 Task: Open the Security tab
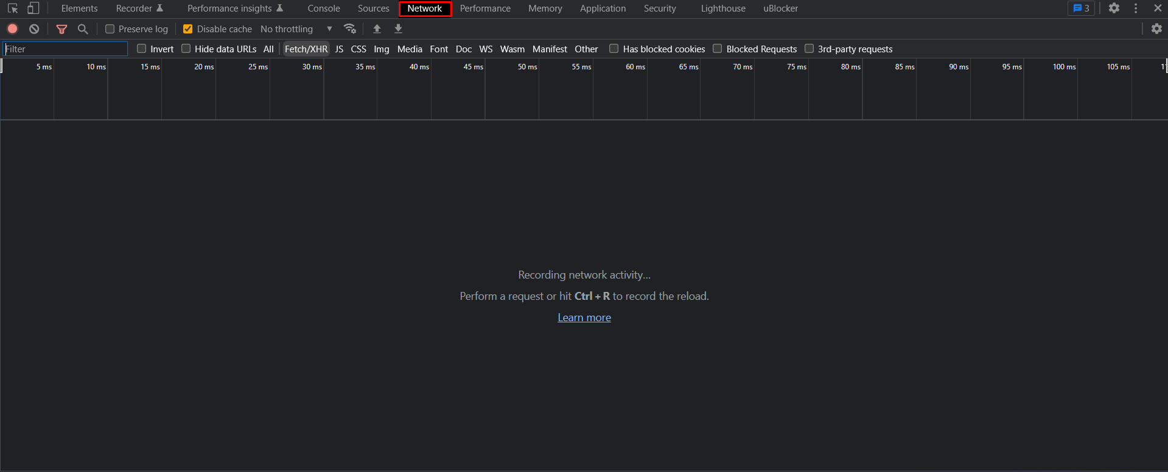(x=660, y=9)
